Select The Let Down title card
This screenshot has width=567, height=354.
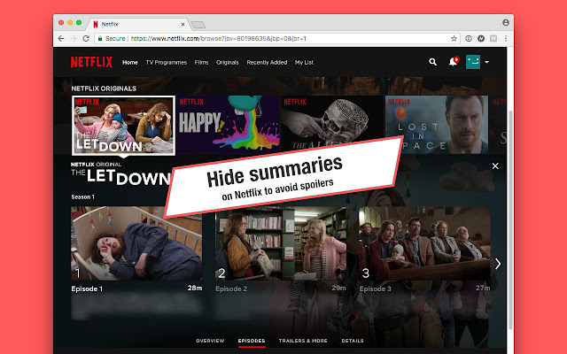[124, 126]
